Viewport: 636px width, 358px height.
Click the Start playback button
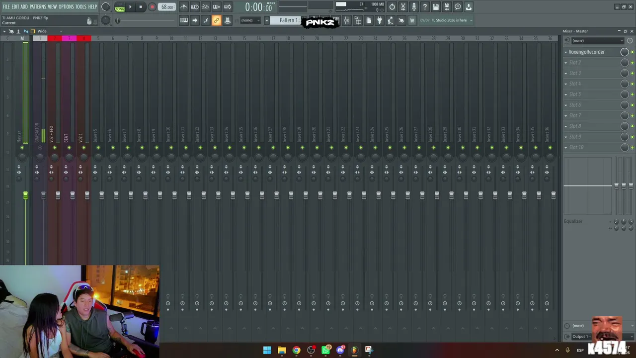coord(130,7)
